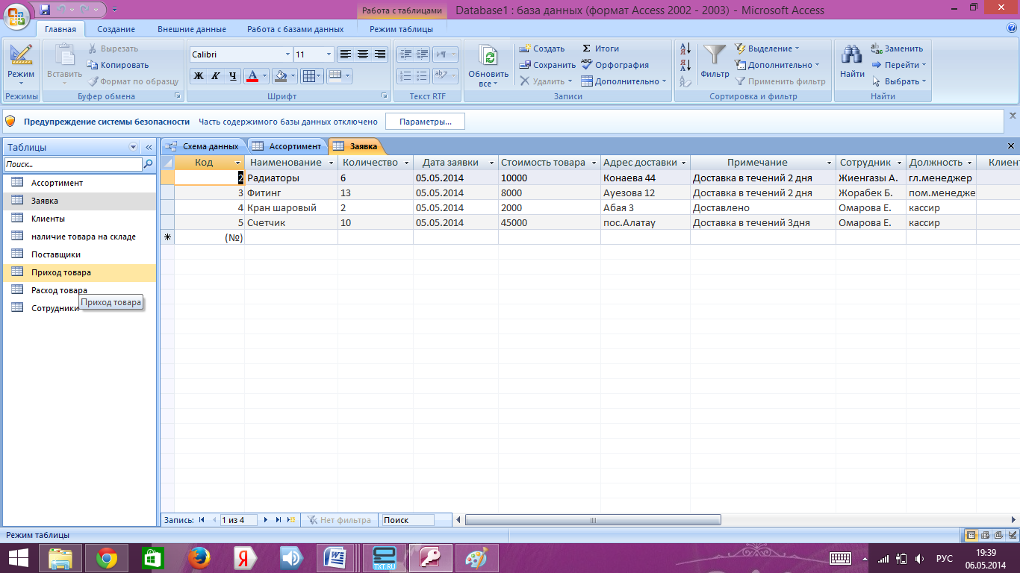Open the Таблицы navigation pane category dropdown

tap(134, 147)
